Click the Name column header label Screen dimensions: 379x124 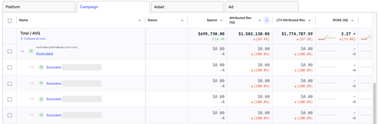23,20
